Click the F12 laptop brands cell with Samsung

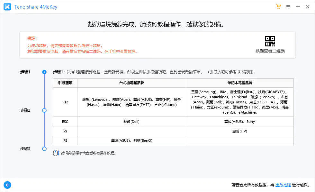(x=240, y=102)
